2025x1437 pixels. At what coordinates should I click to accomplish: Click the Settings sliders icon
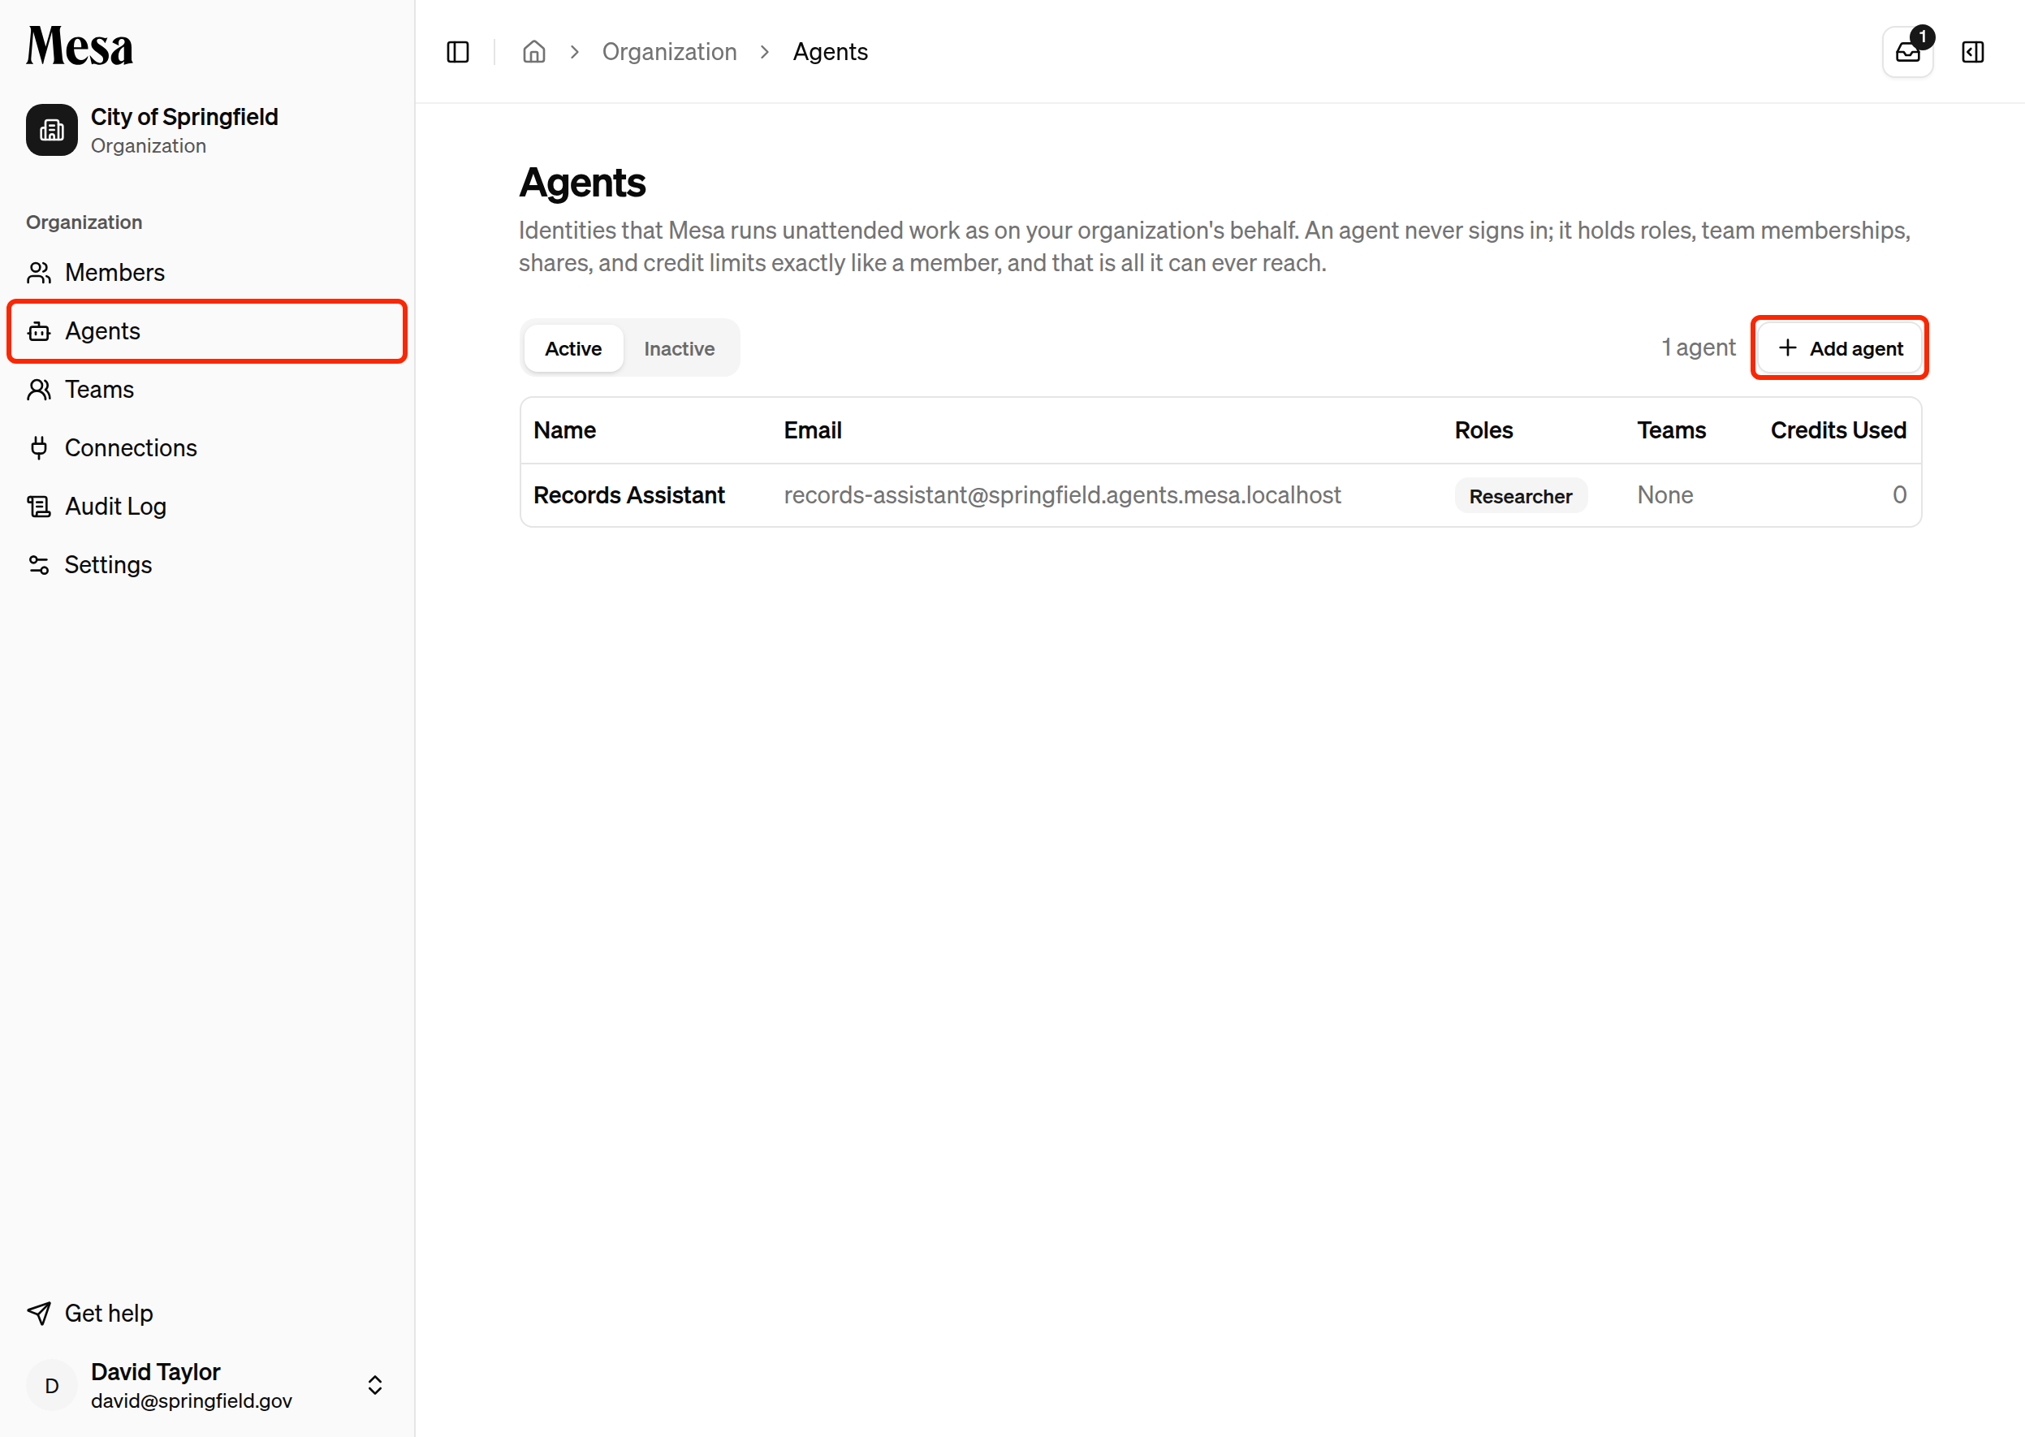[x=39, y=564]
